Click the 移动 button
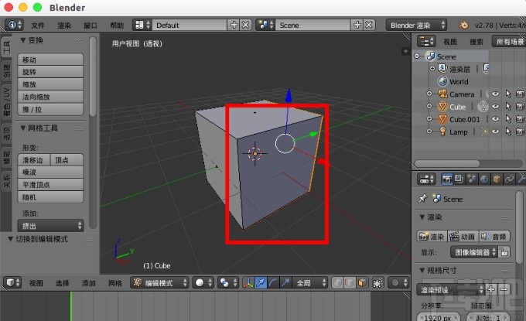 [x=50, y=60]
